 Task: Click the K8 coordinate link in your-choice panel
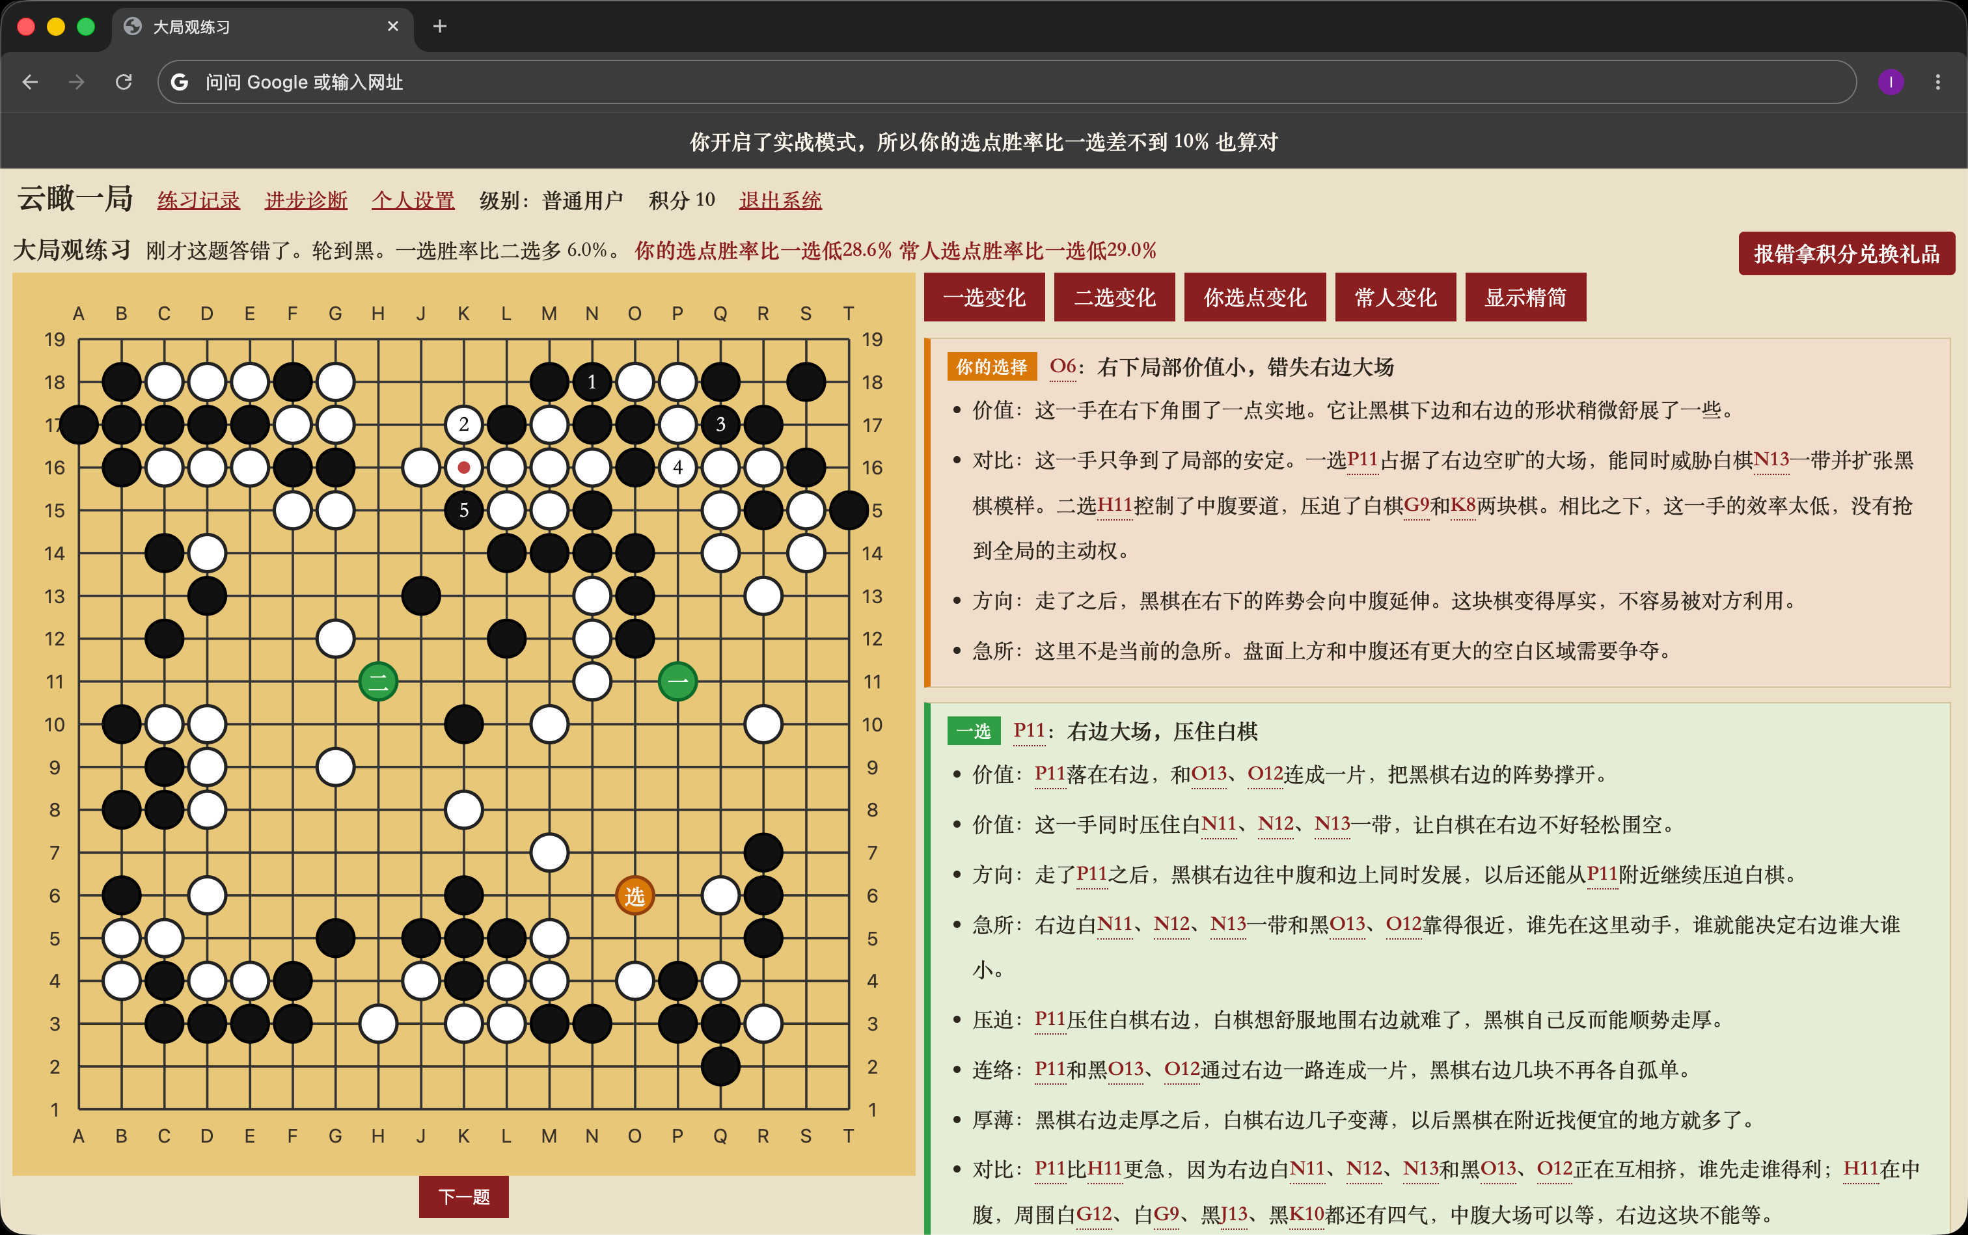(1463, 505)
